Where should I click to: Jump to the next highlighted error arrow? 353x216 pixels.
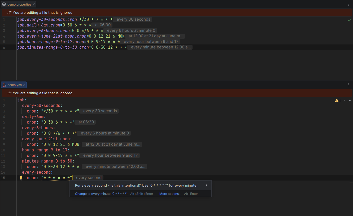[x=350, y=101]
